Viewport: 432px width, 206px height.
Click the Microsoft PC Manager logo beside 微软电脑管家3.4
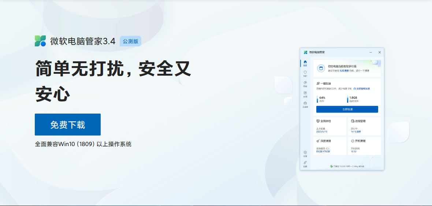coord(40,41)
